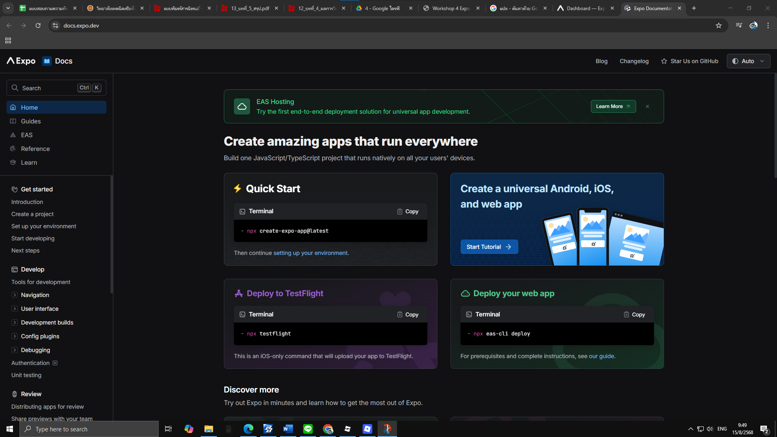Click the Start Tutorial button
Viewport: 777px width, 437px height.
coord(489,247)
